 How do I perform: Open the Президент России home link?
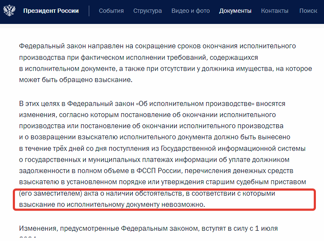click(51, 11)
